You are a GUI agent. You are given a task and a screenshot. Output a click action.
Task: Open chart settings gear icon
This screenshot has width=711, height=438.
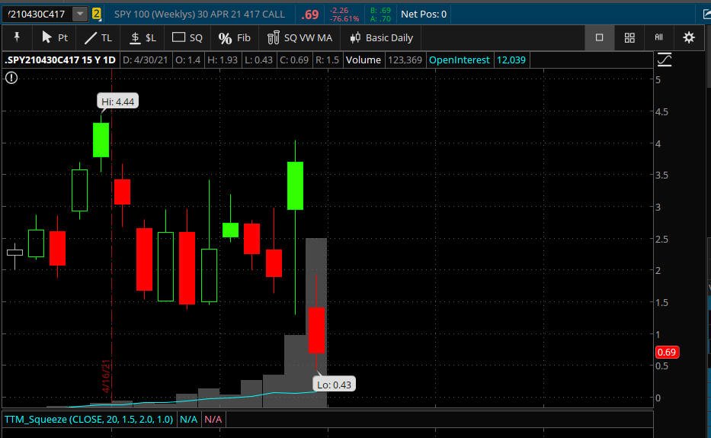coord(689,37)
